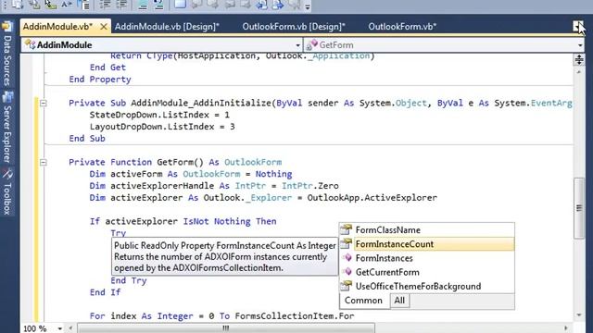
Task: Click the "For index As Integer" code line
Action: tap(221, 316)
